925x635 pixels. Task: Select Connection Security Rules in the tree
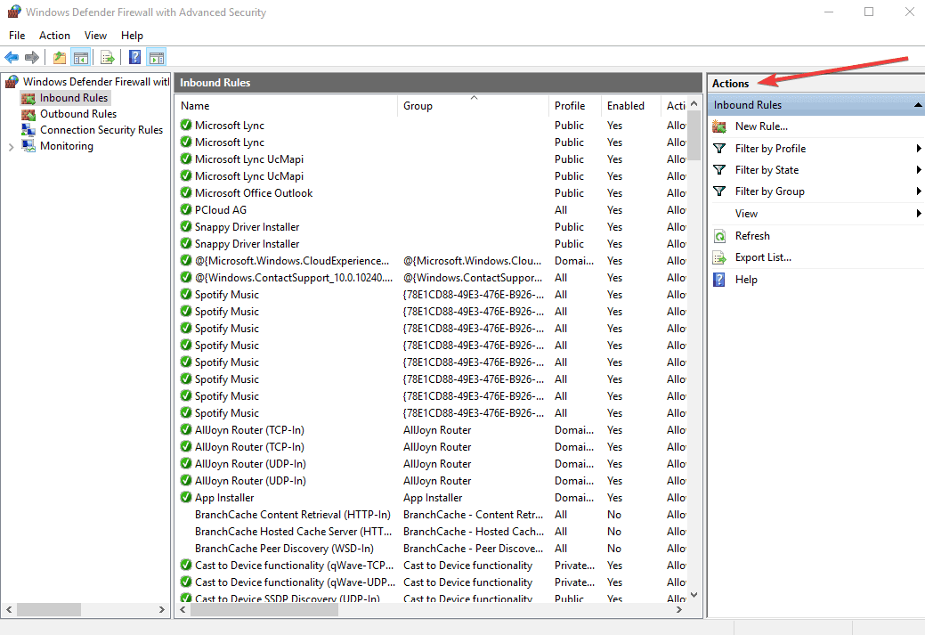coord(101,130)
